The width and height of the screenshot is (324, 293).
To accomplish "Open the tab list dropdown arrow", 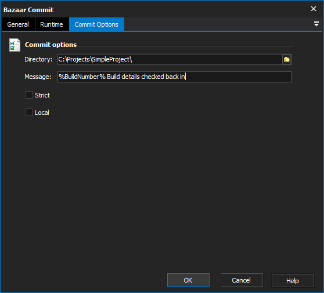I will pos(316,24).
